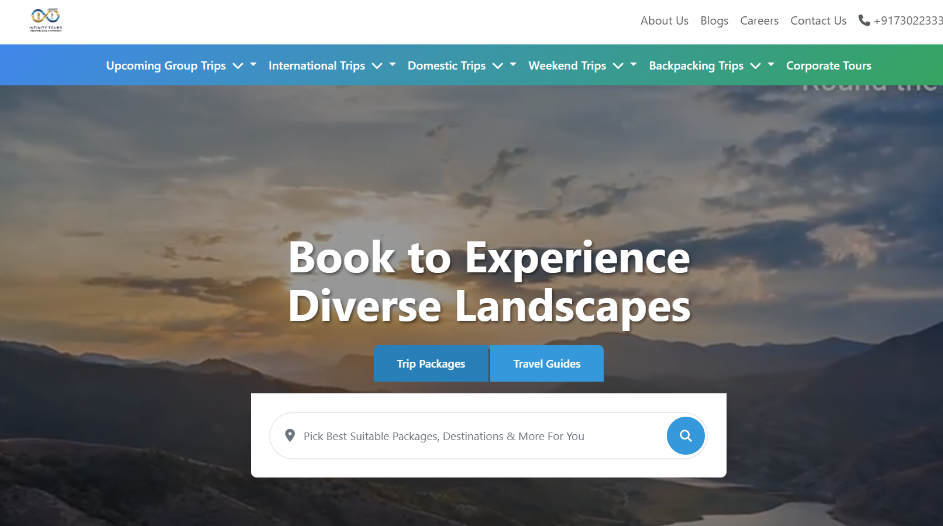Expand Weekend Trips chevron arrow
This screenshot has height=526, width=943.
click(x=618, y=66)
